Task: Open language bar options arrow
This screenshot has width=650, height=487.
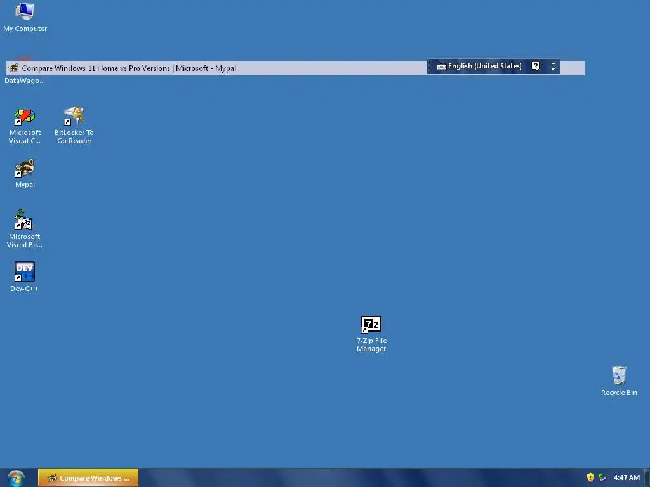Action: [x=553, y=70]
